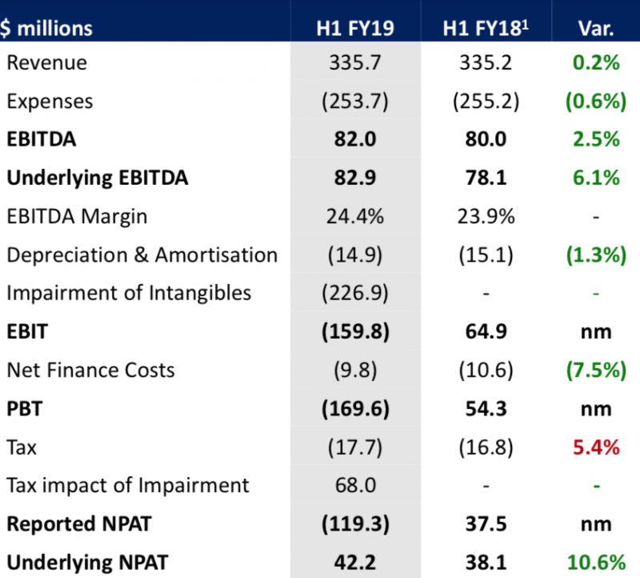Select the Revenue row label

point(47,62)
